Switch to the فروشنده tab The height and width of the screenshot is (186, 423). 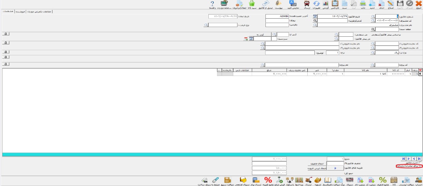click(20, 12)
